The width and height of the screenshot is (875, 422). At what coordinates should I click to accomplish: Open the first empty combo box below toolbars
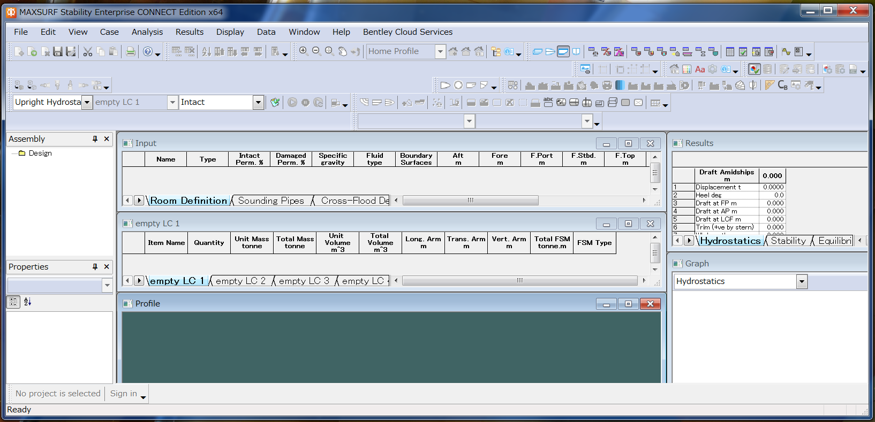coord(469,121)
